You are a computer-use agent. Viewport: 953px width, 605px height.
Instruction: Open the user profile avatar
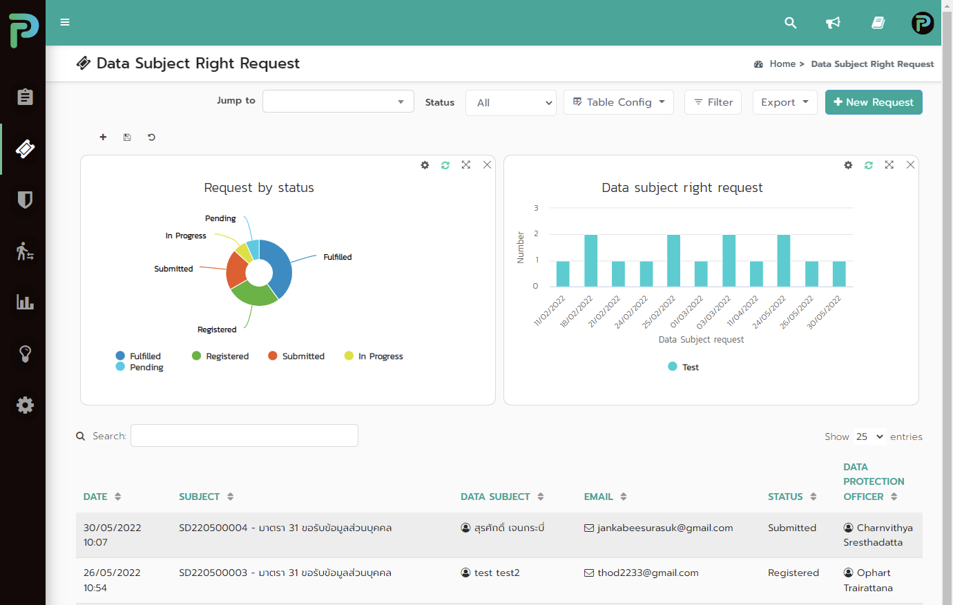(x=923, y=23)
